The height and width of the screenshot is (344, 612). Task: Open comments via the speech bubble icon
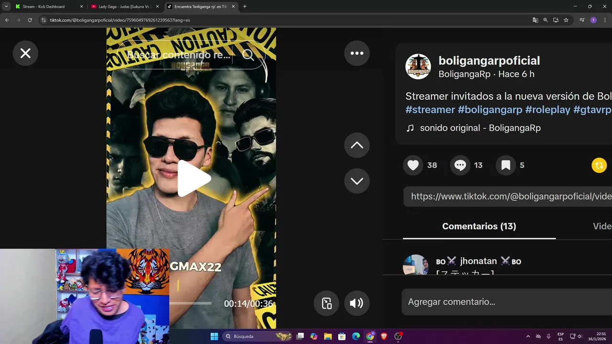click(x=460, y=165)
